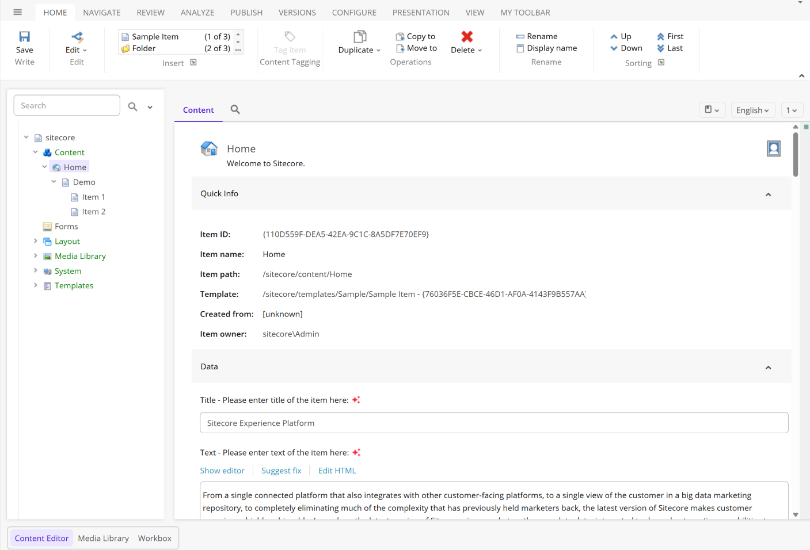Open the REVIEW ribbon tab
Image resolution: width=810 pixels, height=550 pixels.
(x=150, y=12)
